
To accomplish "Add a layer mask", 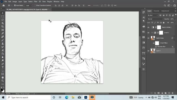I will [x=158, y=93].
